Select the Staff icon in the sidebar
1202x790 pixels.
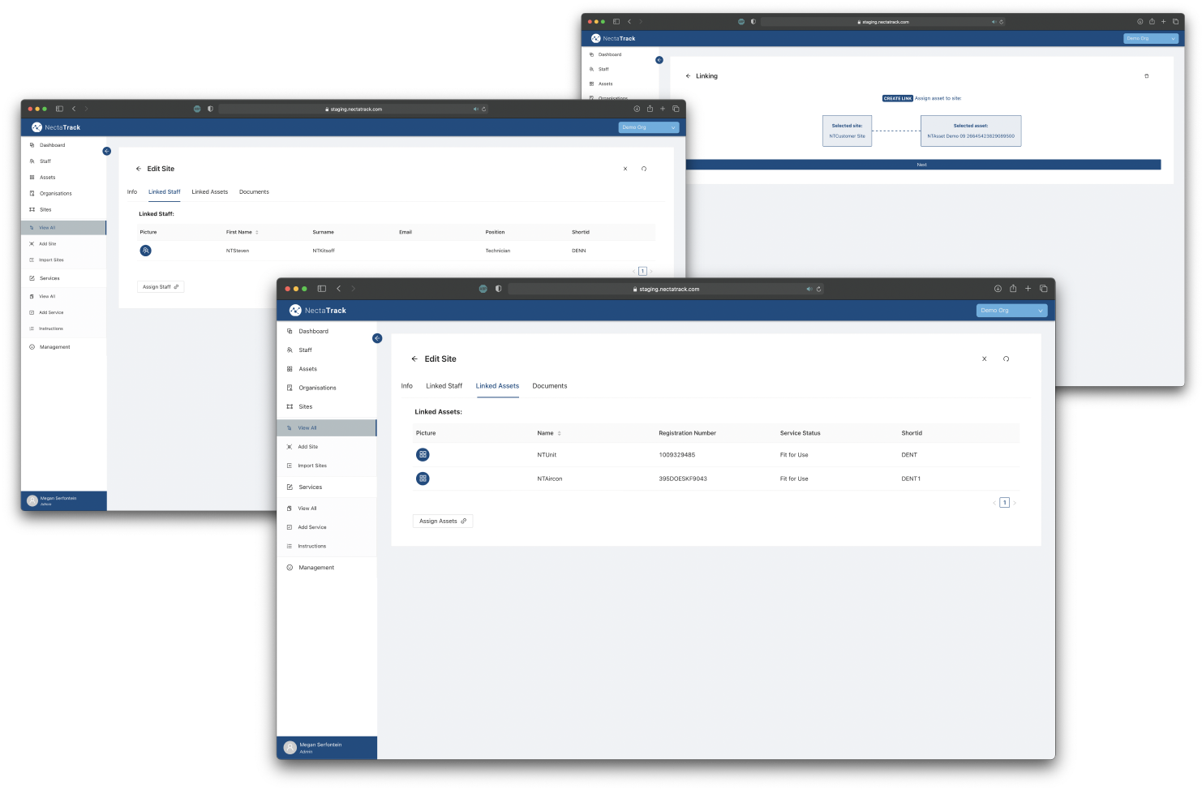click(x=290, y=350)
